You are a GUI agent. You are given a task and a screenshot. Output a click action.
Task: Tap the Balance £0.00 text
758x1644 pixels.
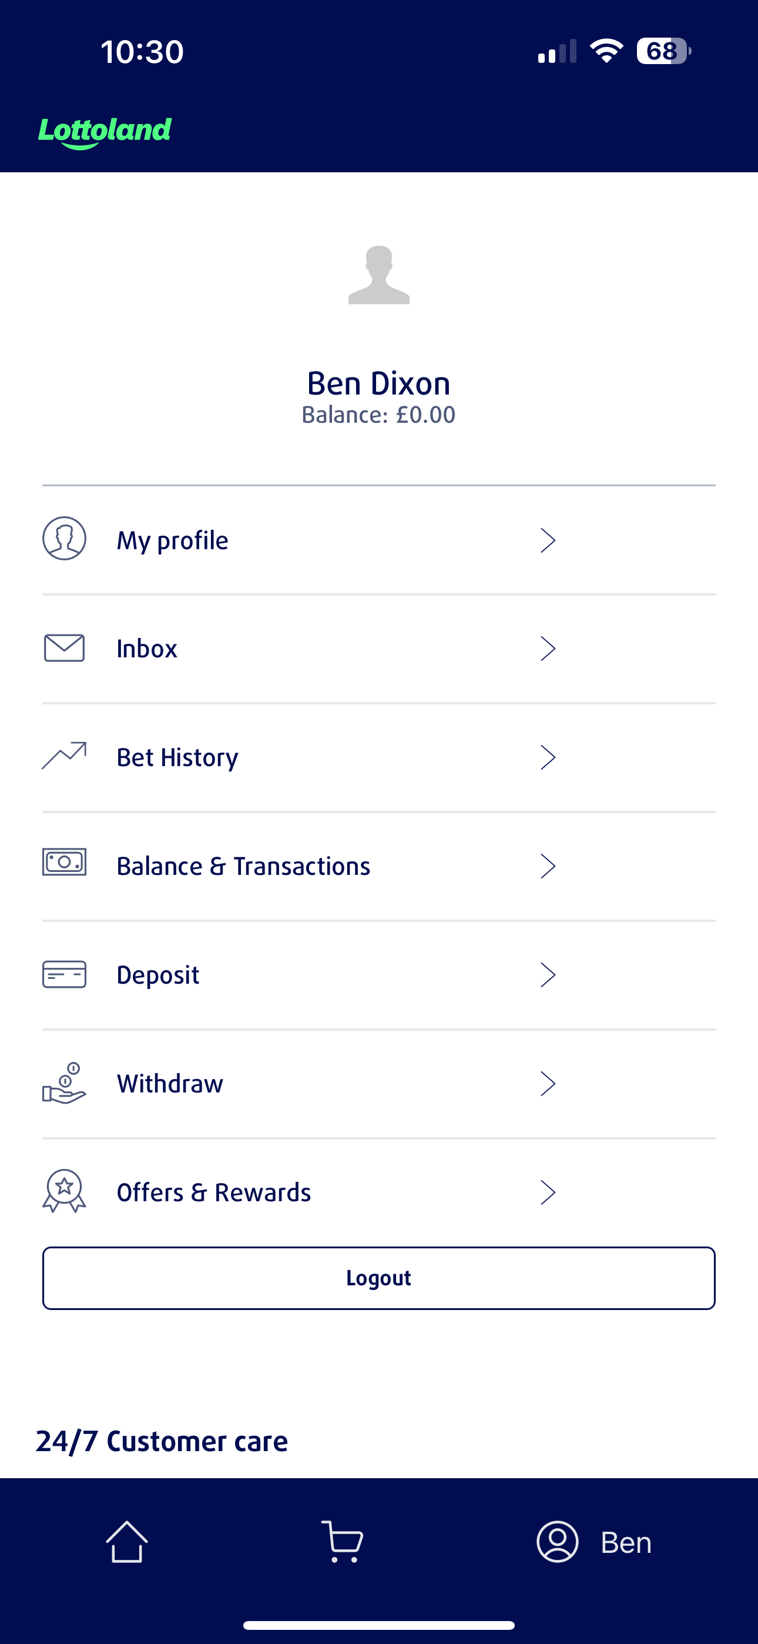coord(379,415)
